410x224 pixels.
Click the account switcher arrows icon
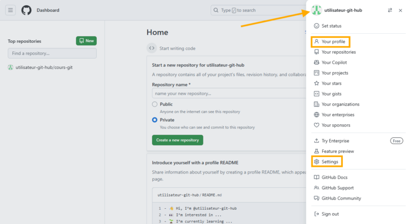click(390, 10)
